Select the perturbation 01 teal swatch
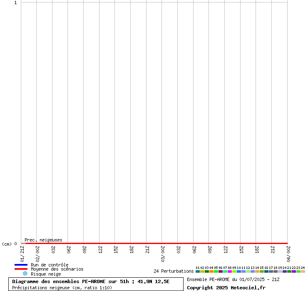308x291 pixels. 198,271
